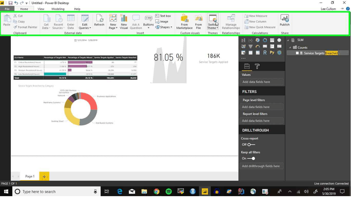Insert a Text box

[163, 16]
